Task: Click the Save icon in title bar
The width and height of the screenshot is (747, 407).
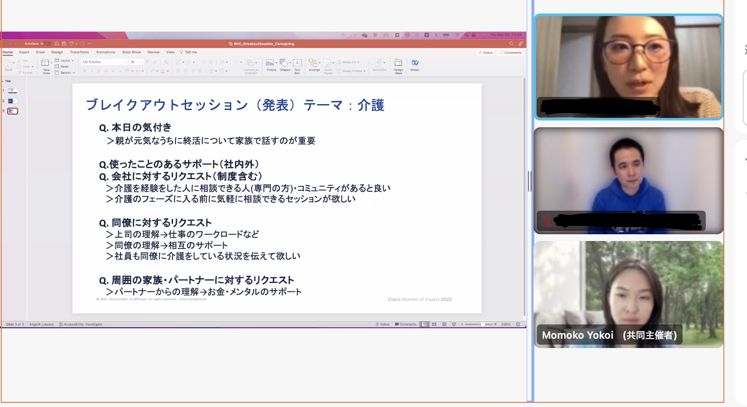Action: (64, 43)
